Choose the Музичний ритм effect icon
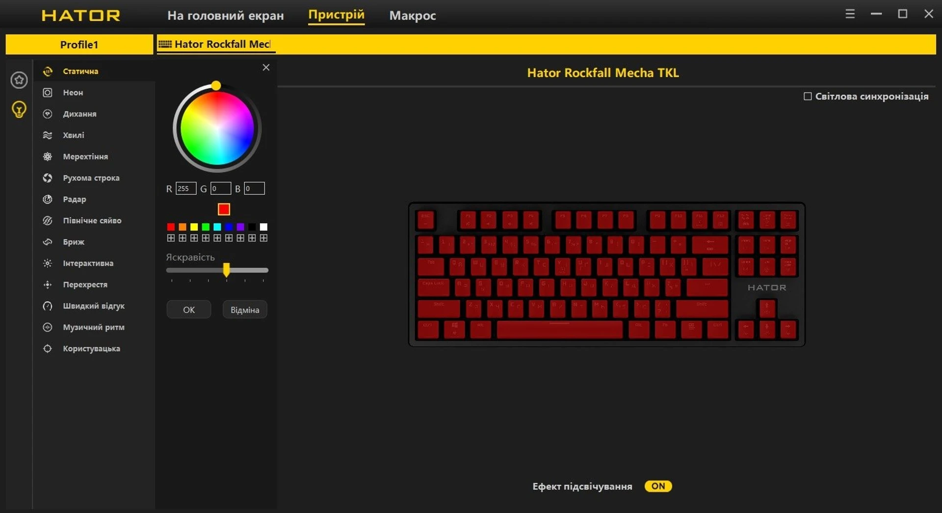Viewport: 942px width, 513px height. pos(48,327)
